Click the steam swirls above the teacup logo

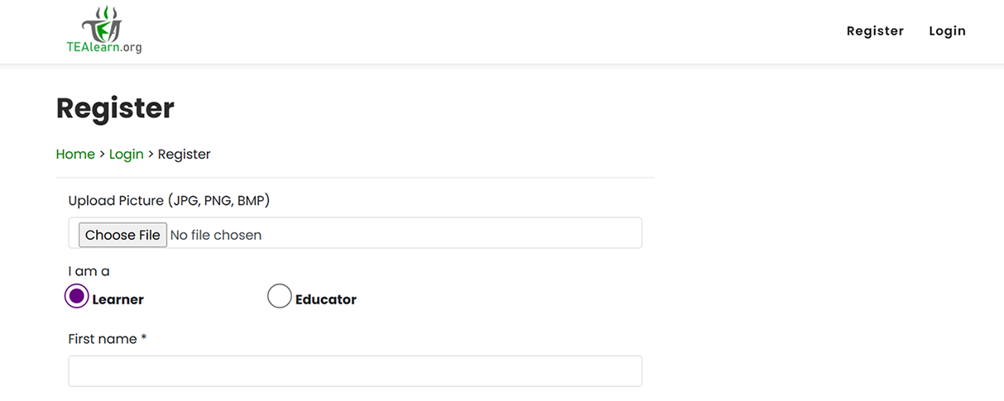point(107,12)
